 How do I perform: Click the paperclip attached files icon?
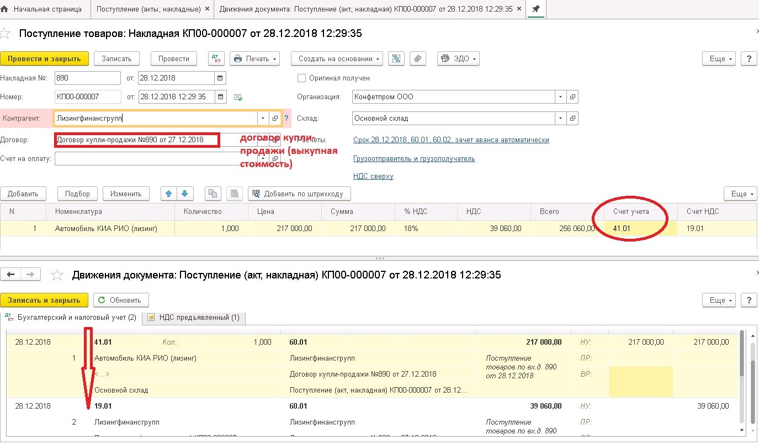418,59
